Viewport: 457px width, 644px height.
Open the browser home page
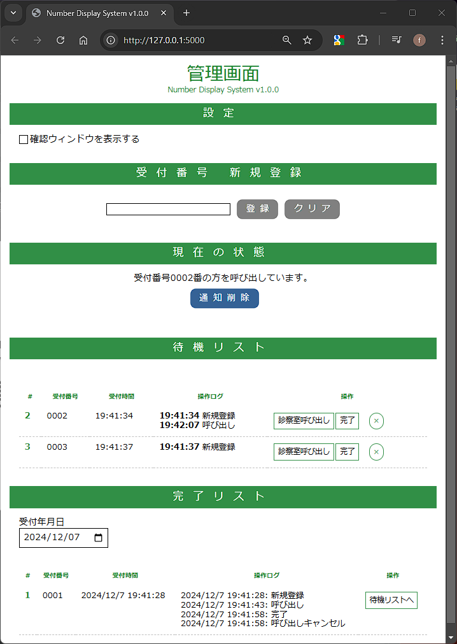click(x=83, y=40)
